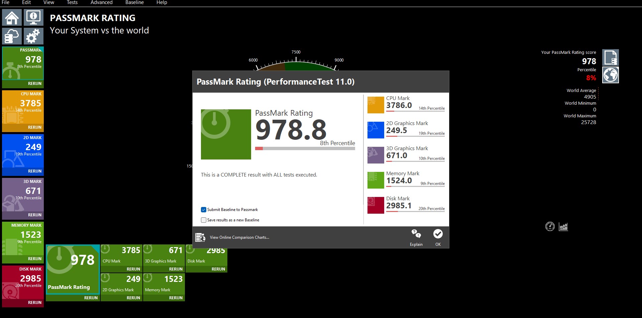Open the System Information monitor icon
Image resolution: width=642 pixels, height=318 pixels.
click(33, 17)
